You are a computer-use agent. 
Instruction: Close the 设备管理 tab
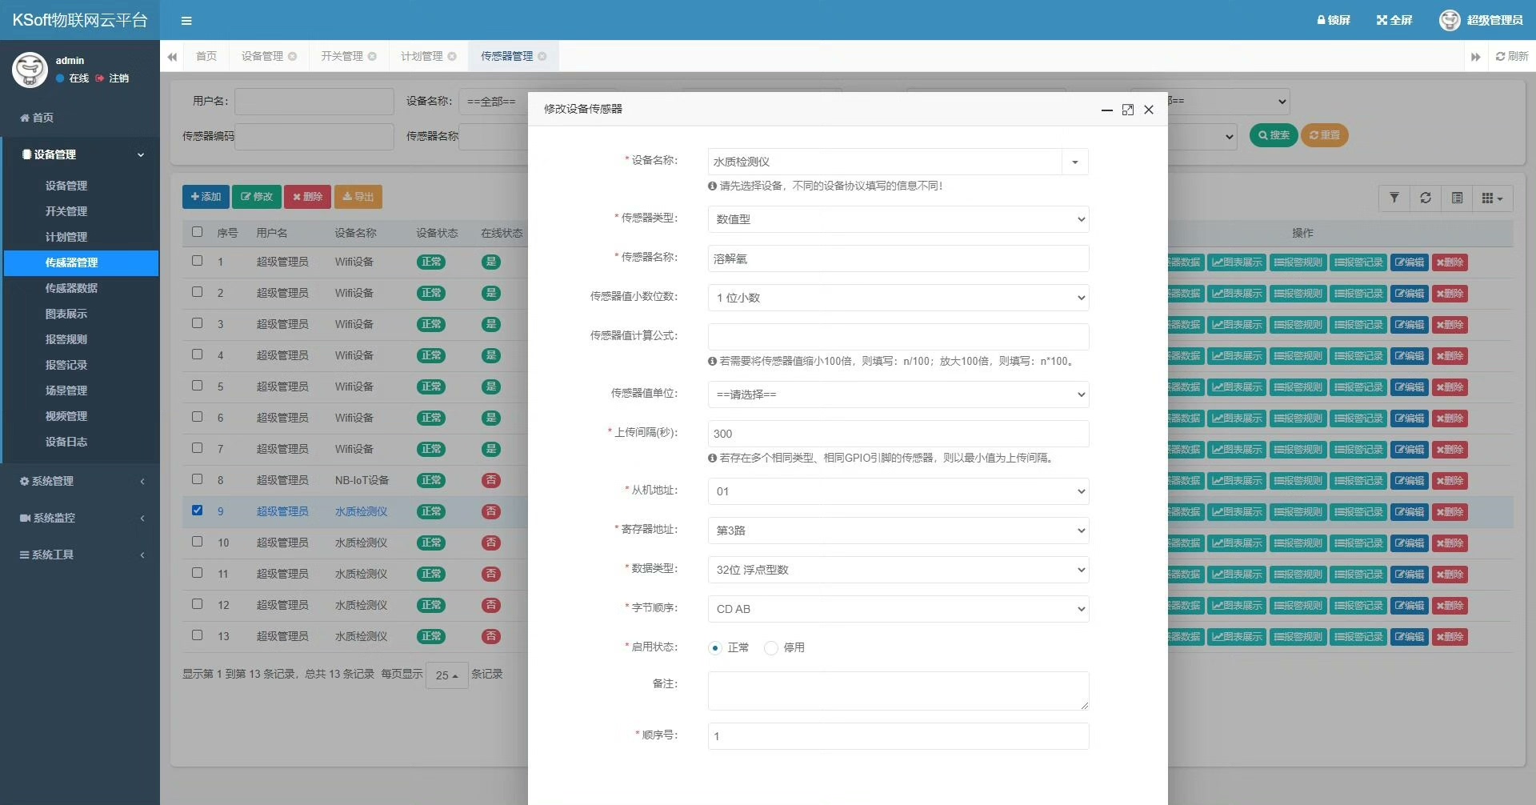[293, 56]
